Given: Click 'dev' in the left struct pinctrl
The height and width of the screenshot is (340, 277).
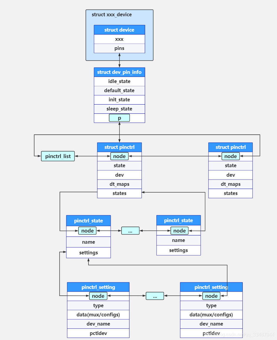Looking at the screenshot, I should tap(119, 175).
